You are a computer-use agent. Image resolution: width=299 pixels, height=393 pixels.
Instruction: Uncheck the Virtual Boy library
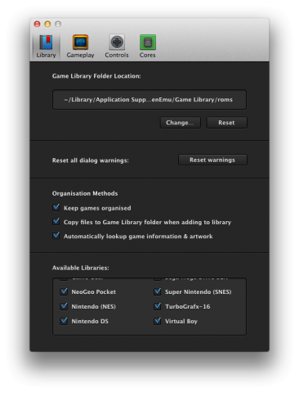(158, 321)
